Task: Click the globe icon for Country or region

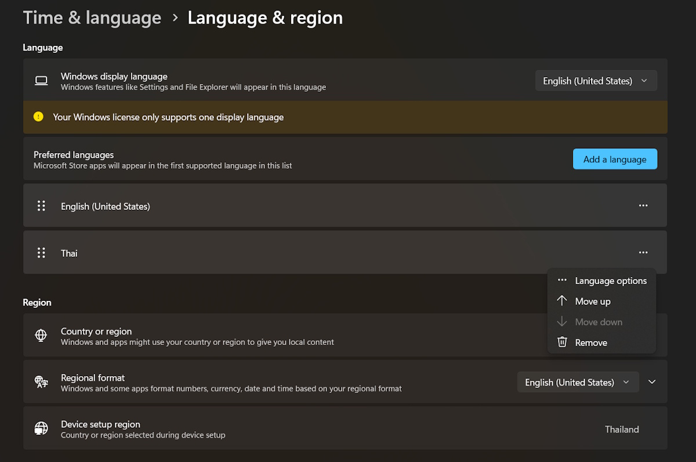Action: [x=41, y=335]
